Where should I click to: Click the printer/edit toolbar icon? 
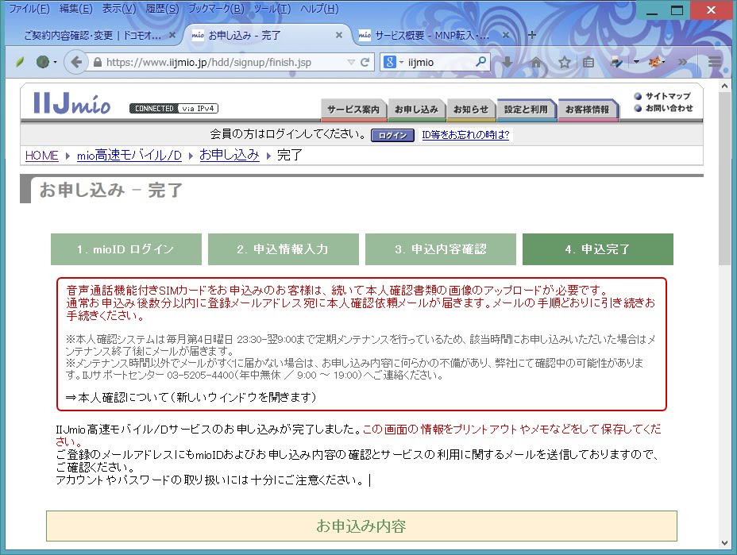pyautogui.click(x=616, y=62)
